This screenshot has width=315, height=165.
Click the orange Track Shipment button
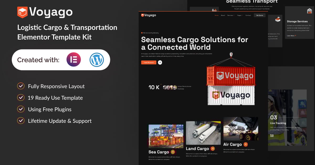[x=149, y=62]
